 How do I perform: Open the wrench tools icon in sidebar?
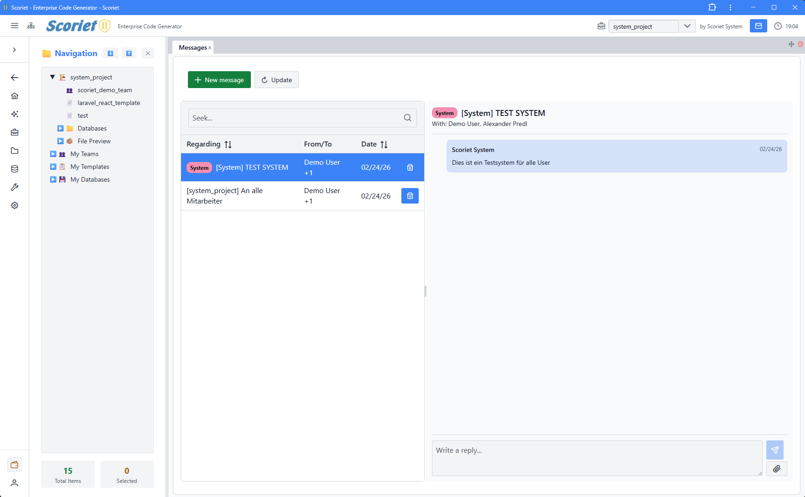click(15, 187)
